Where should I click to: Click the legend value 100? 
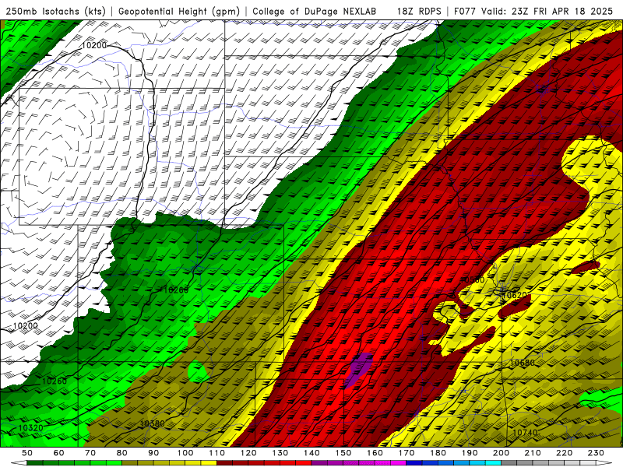(185, 453)
